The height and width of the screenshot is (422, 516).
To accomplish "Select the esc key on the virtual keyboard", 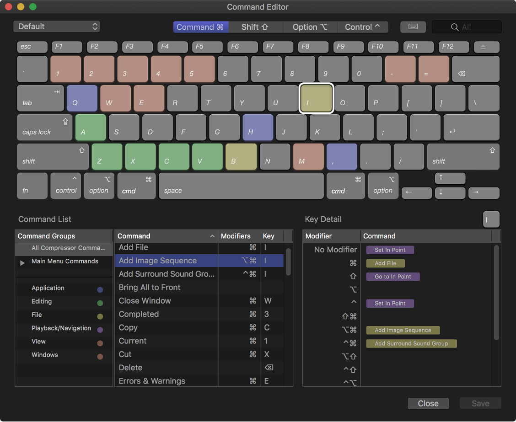I will (32, 47).
